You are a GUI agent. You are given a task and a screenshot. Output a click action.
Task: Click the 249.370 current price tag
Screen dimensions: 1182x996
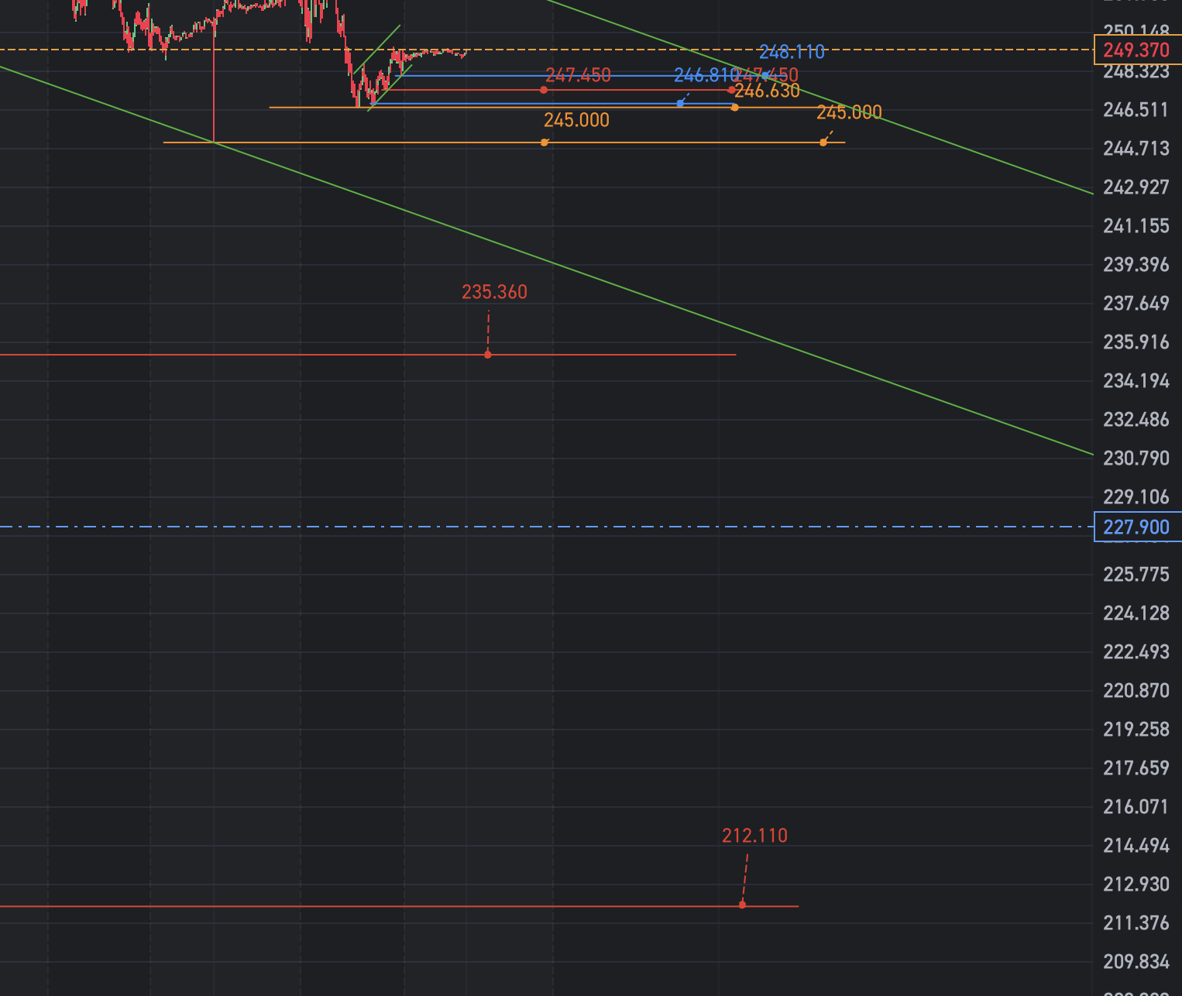tap(1136, 50)
